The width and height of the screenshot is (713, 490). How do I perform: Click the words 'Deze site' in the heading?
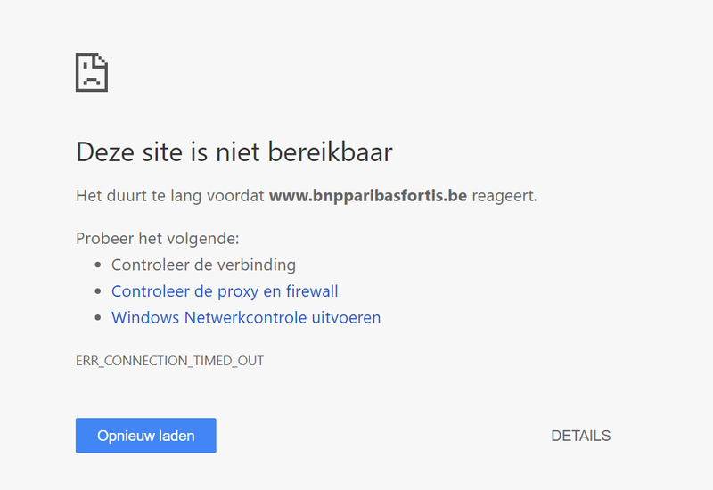(x=130, y=151)
